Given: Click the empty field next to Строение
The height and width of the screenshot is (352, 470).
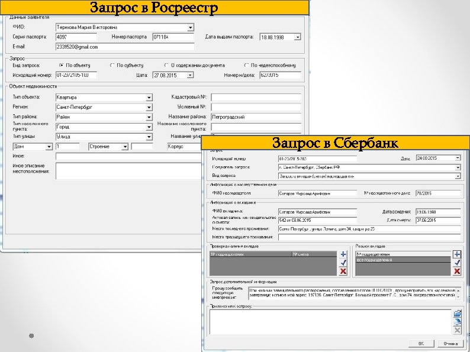Looking at the screenshot, I should (x=142, y=147).
